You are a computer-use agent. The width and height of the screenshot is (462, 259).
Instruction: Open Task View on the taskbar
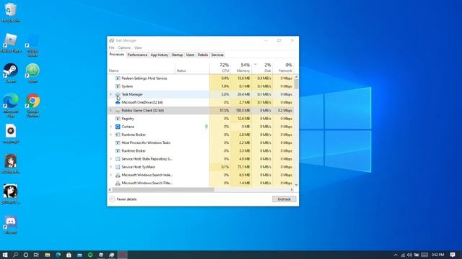click(36, 255)
